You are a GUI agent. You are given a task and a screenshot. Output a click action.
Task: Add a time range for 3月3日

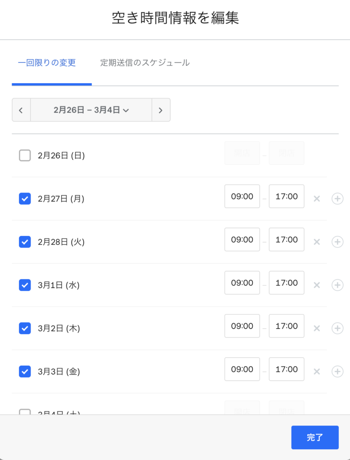pos(337,372)
